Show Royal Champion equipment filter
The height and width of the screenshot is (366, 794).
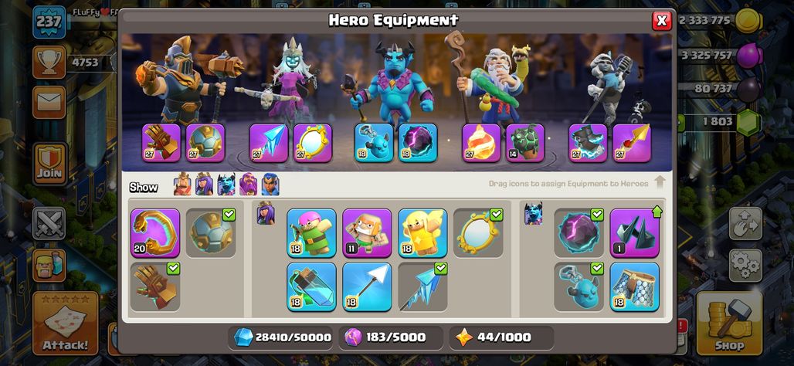[270, 185]
